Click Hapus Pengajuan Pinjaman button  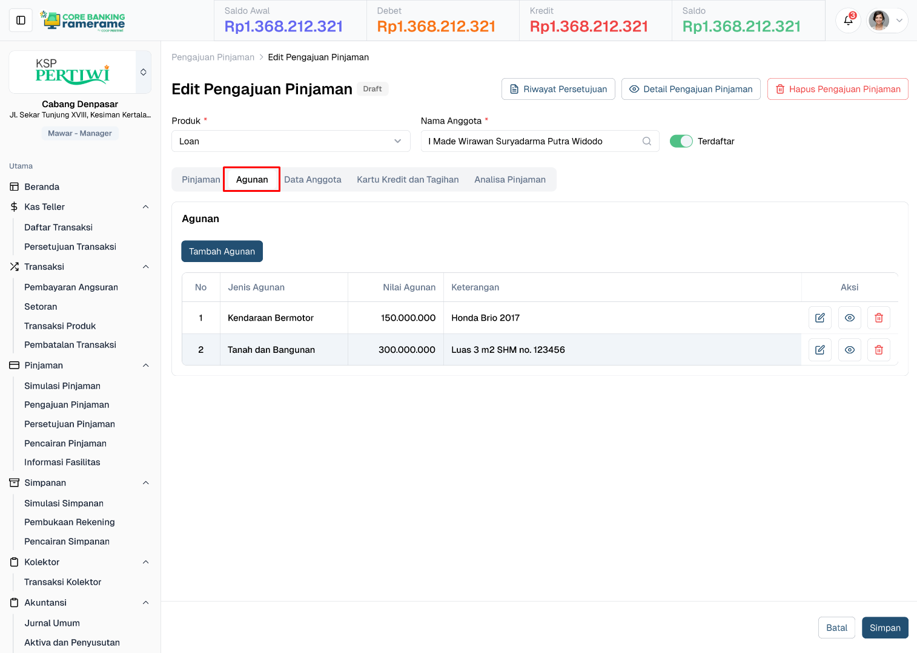tap(837, 89)
